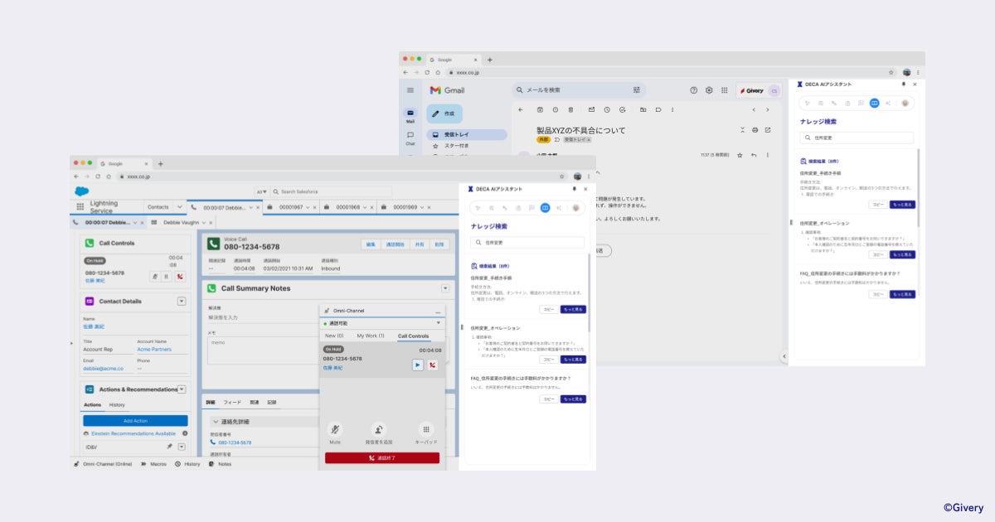Click the 編集 edit button in Voice Call header
Image resolution: width=995 pixels, height=522 pixels.
[x=371, y=244]
